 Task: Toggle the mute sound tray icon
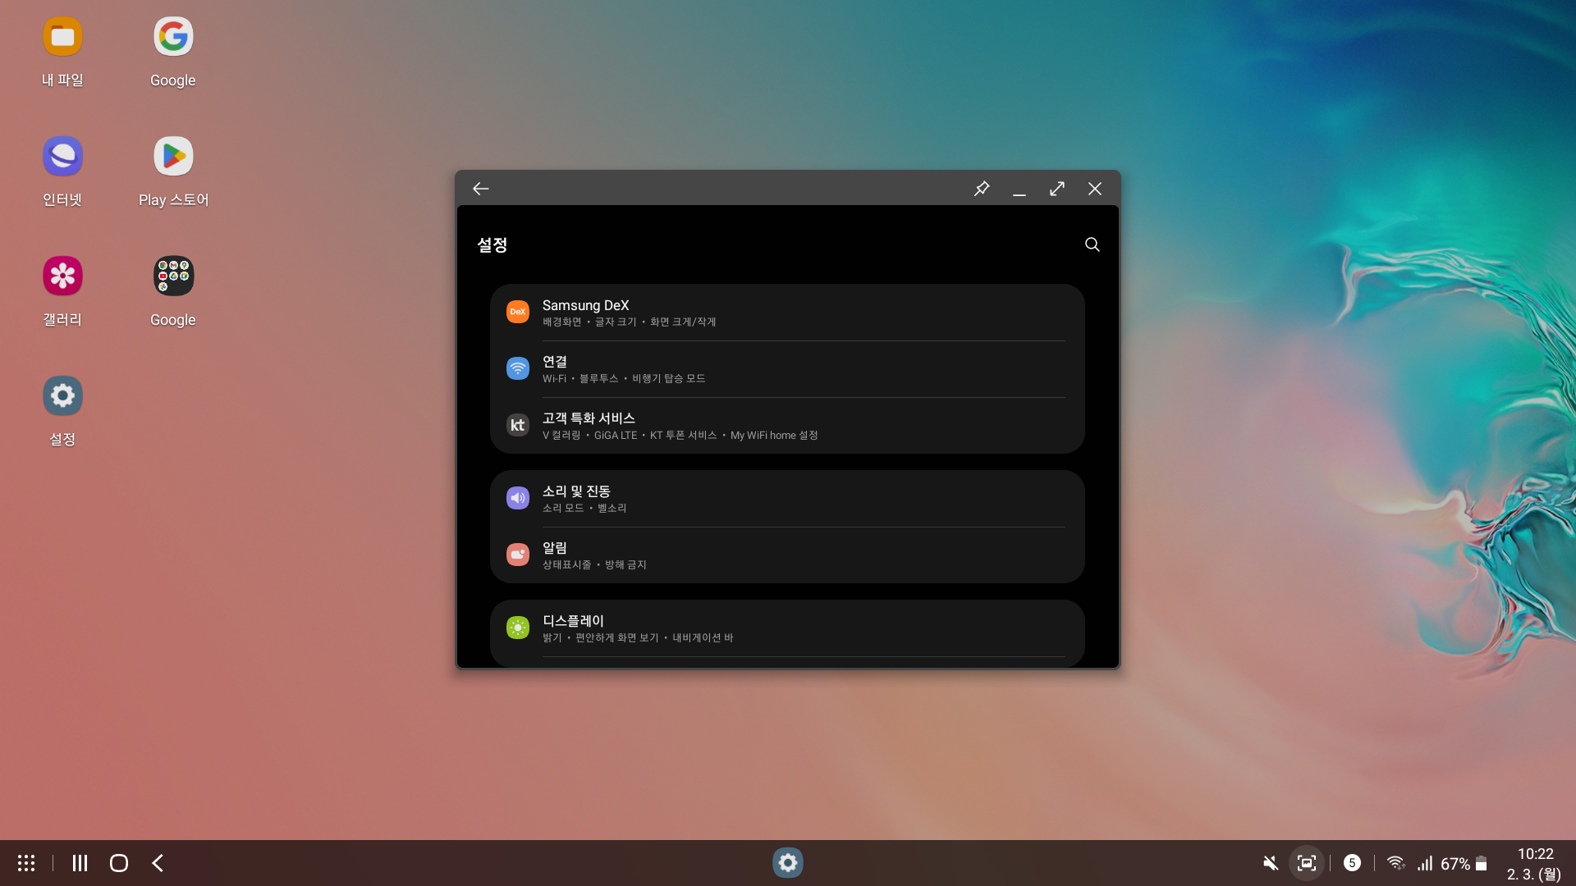[x=1270, y=863]
